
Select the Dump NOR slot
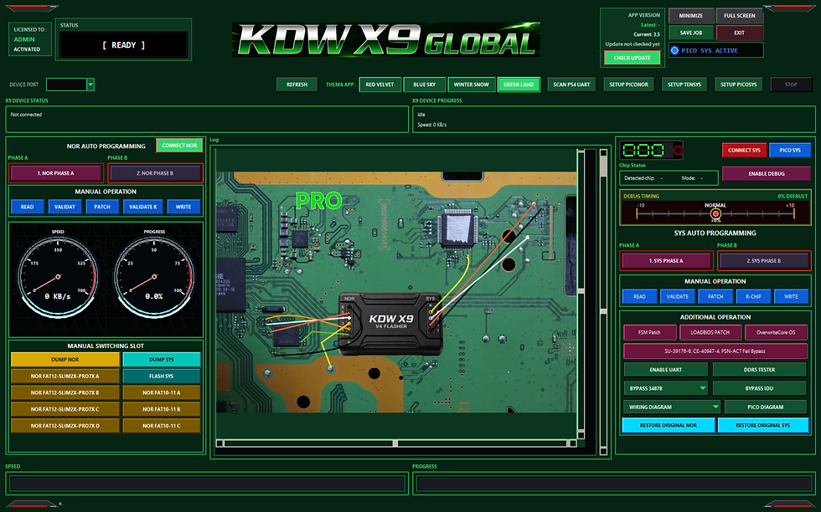tap(65, 360)
